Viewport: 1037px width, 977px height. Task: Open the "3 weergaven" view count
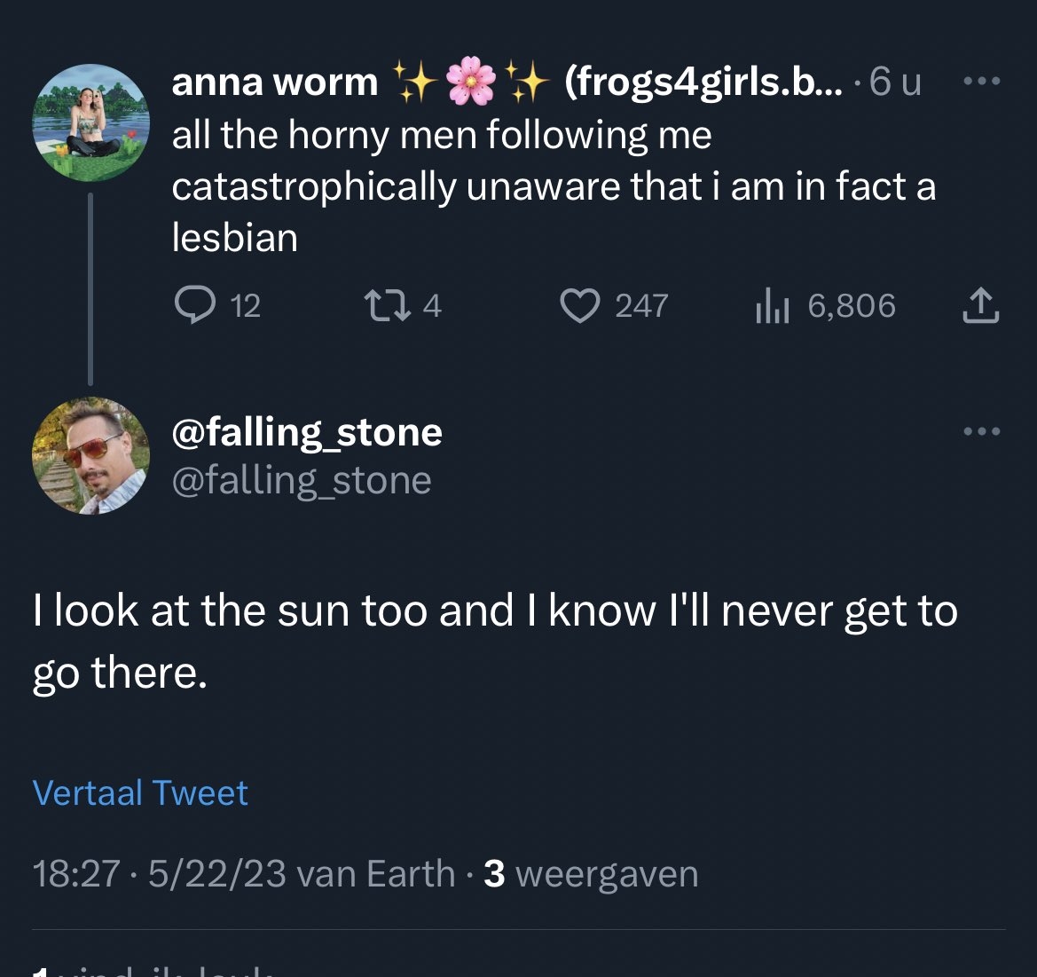[x=592, y=874]
